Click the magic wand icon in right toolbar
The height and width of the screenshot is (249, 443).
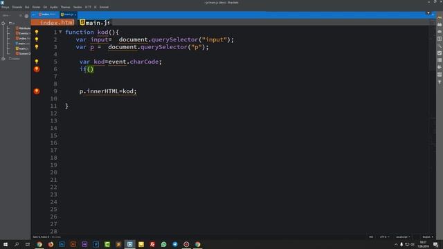coord(440,46)
